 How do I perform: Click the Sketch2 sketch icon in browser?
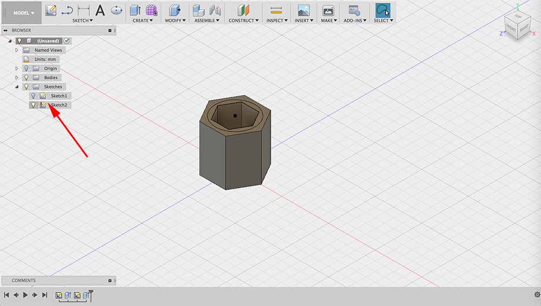click(43, 105)
